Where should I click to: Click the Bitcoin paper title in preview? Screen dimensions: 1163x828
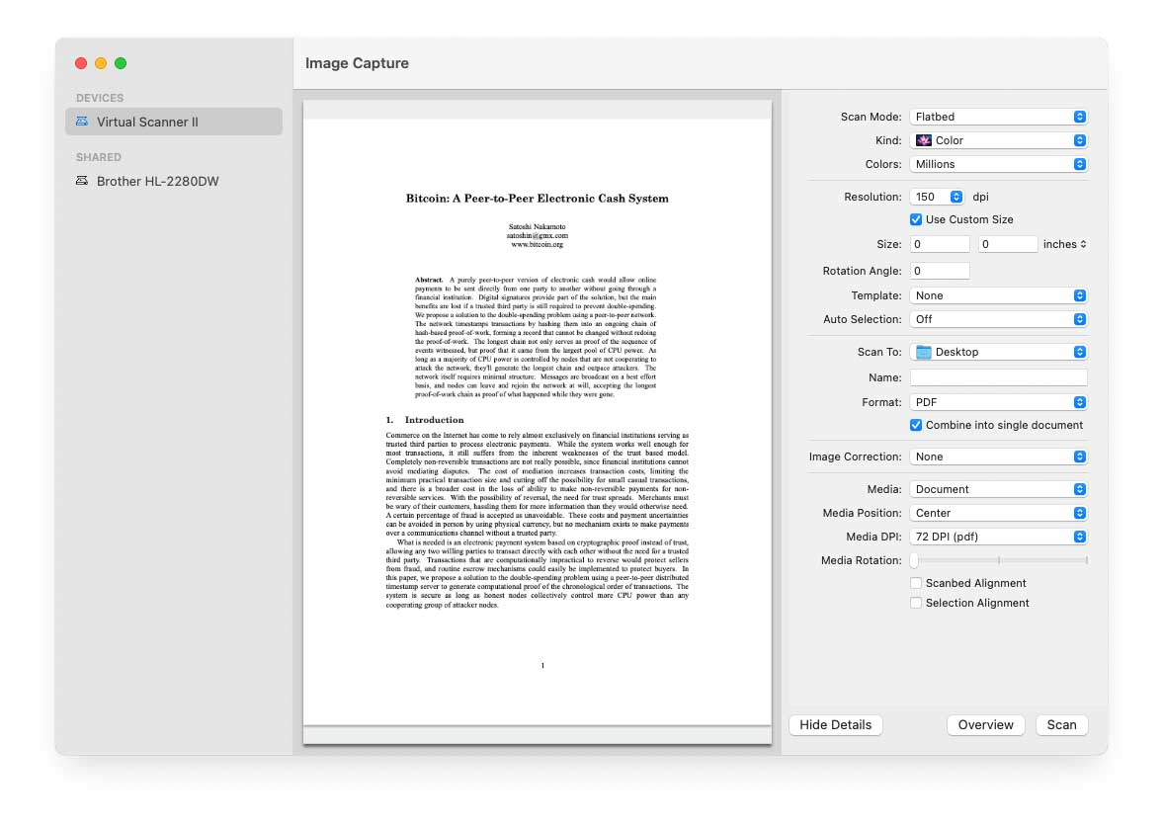[x=537, y=198]
